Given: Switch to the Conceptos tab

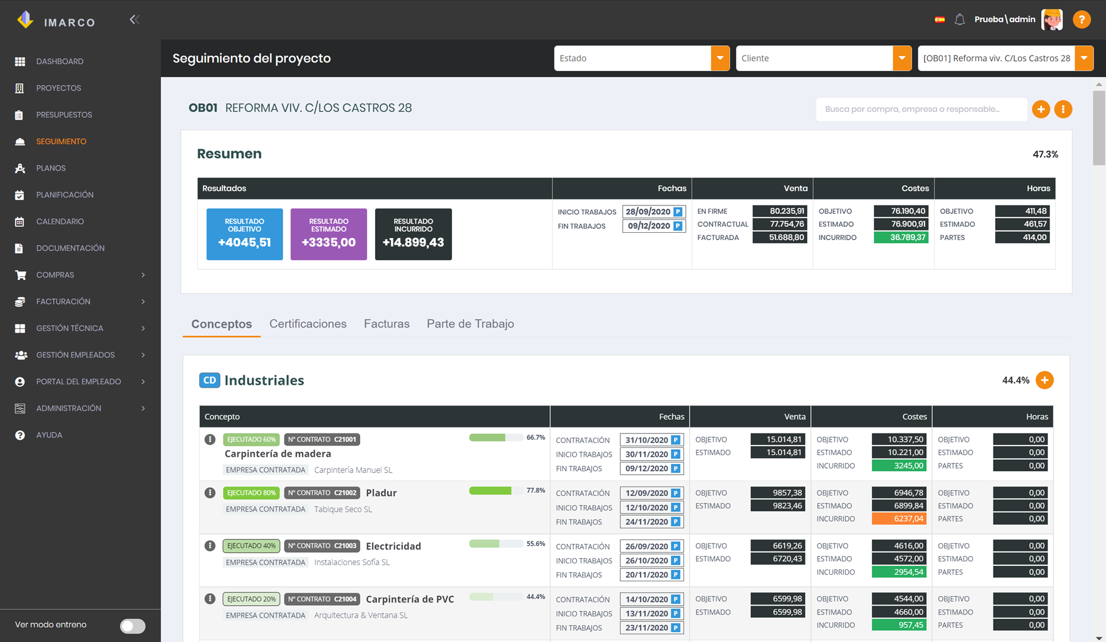Looking at the screenshot, I should coord(221,324).
